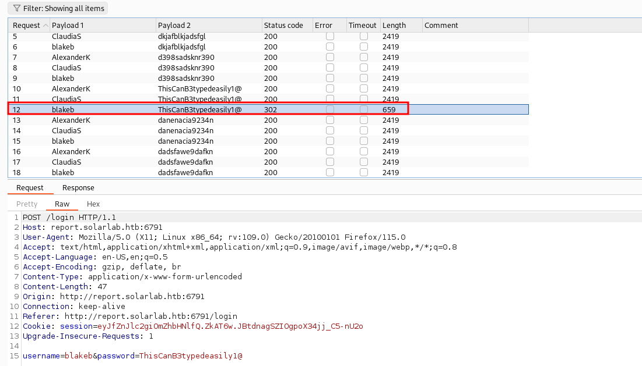Viewport: 642px width, 366px height.
Task: Click the Payload 2 column header
Action: coord(174,26)
